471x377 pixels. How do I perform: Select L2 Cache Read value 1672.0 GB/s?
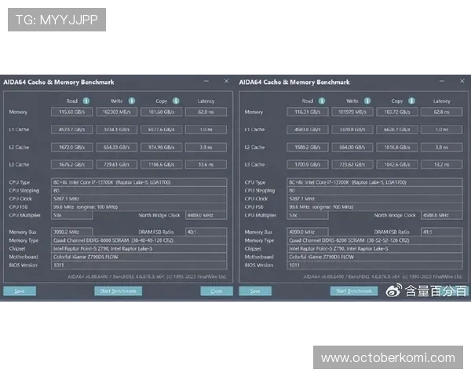[x=71, y=148]
